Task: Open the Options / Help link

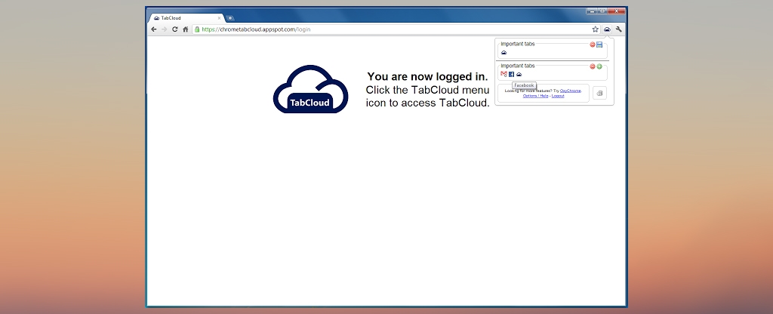Action: 535,96
